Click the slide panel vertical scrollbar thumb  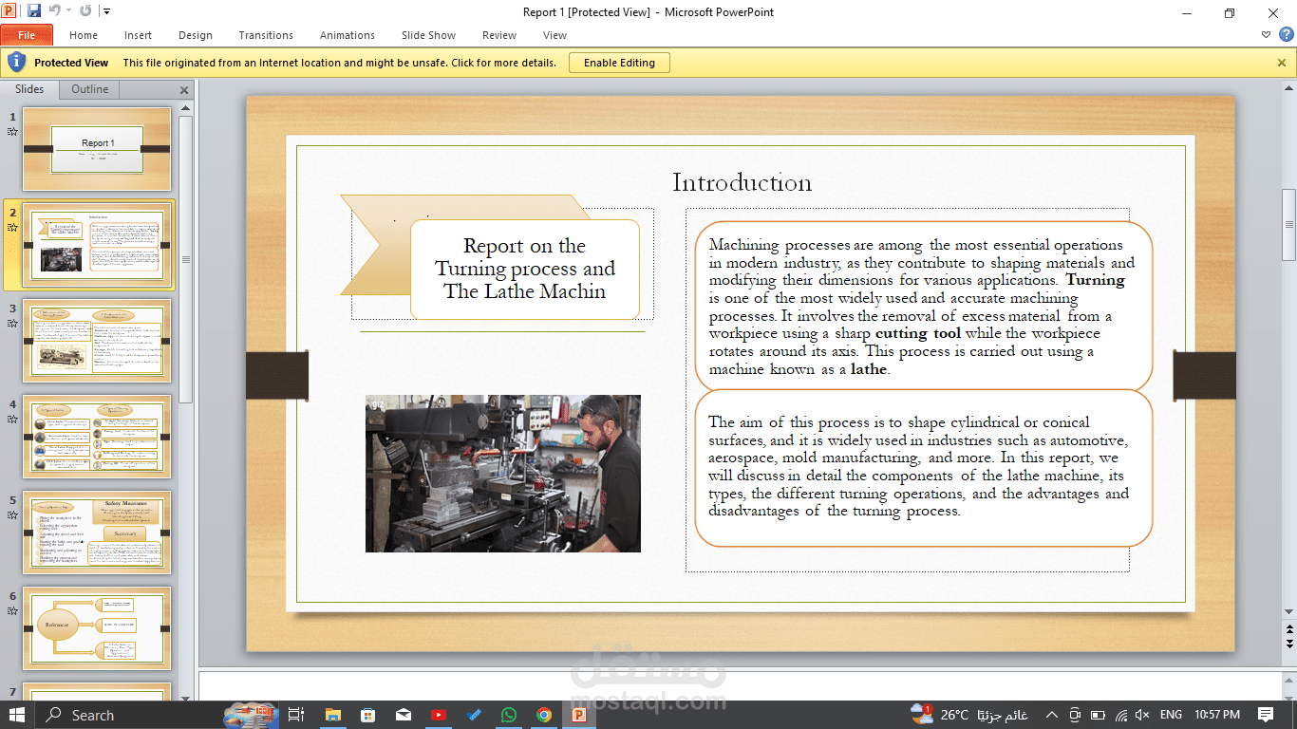186,259
